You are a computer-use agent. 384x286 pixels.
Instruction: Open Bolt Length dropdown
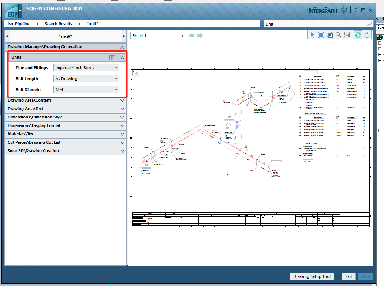coord(86,79)
